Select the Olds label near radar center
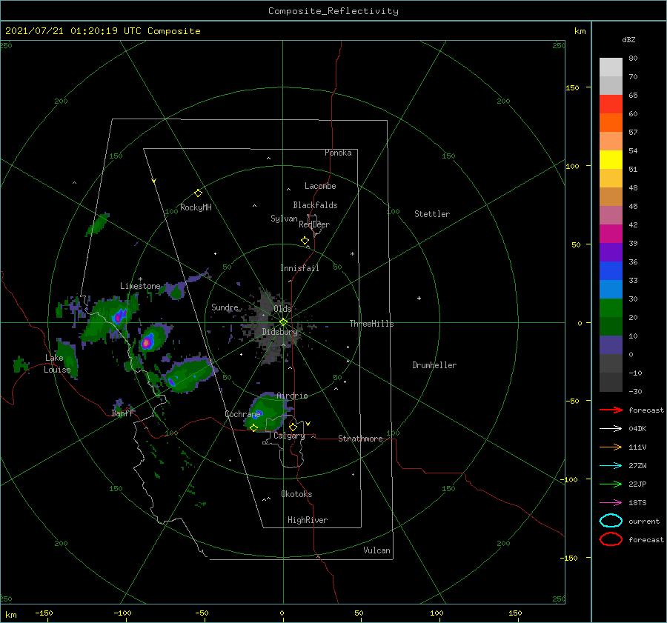Viewport: 667px width, 623px height. click(x=282, y=309)
